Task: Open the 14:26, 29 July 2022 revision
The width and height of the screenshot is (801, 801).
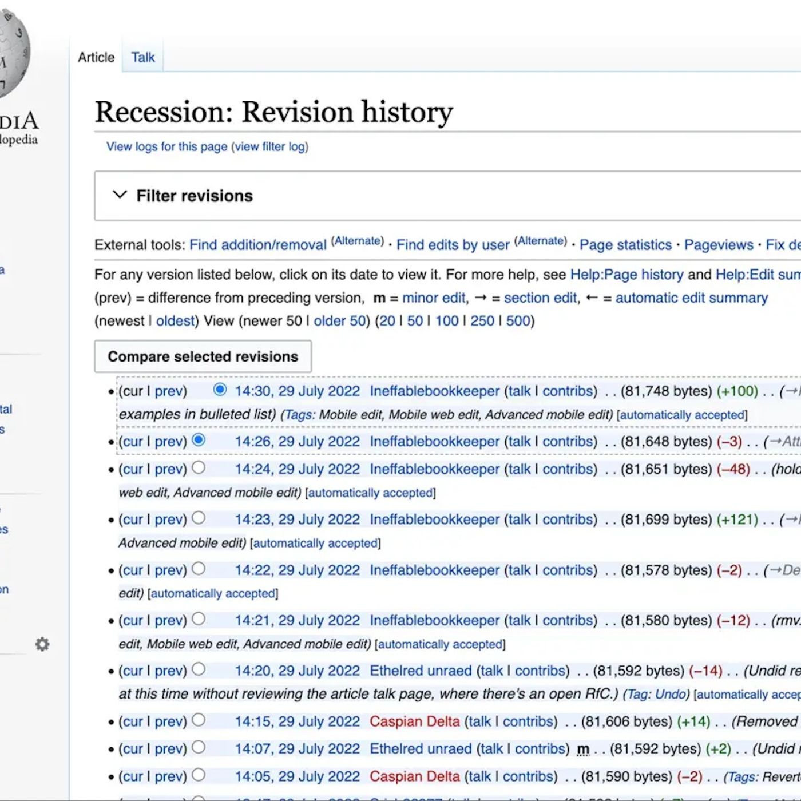Action: 297,441
